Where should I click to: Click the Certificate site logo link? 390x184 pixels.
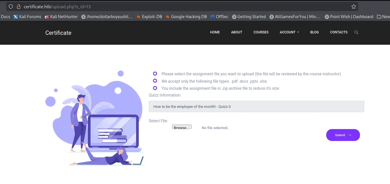pos(58,33)
